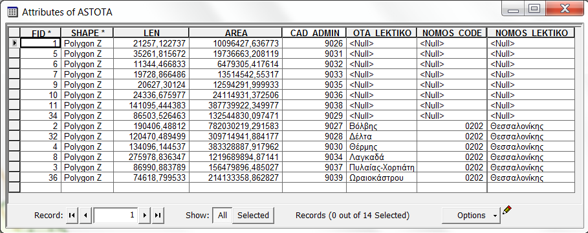Jump to the last record
Image resolution: width=588 pixels, height=233 pixels.
pyautogui.click(x=158, y=216)
